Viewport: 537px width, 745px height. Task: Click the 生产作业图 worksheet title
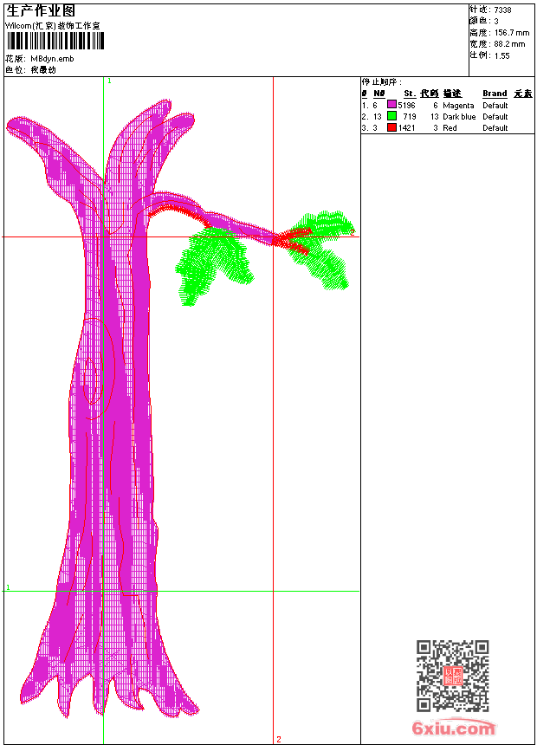point(41,10)
